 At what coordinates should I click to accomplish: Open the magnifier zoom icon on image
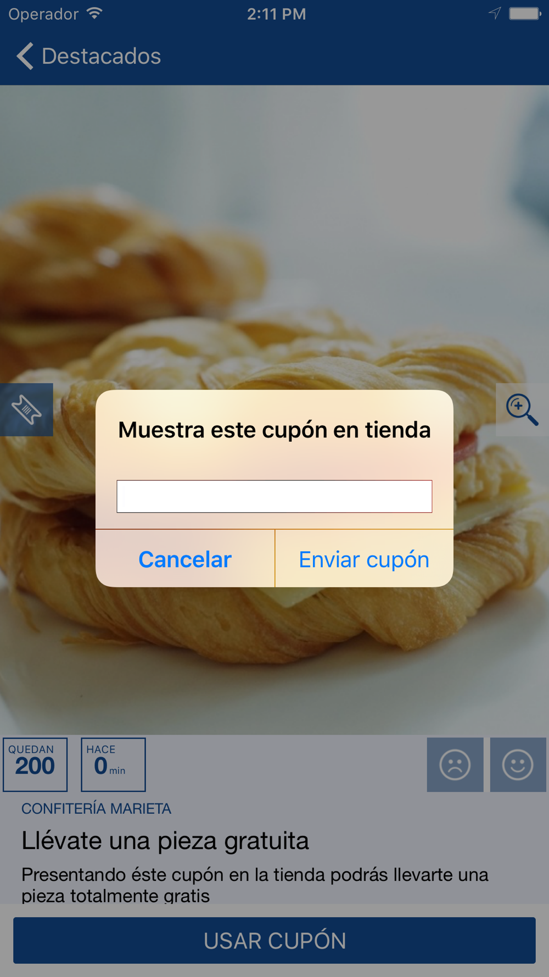(x=522, y=410)
